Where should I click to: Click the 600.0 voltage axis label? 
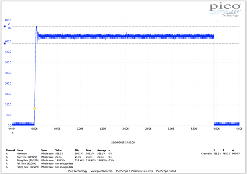pyautogui.click(x=8, y=20)
